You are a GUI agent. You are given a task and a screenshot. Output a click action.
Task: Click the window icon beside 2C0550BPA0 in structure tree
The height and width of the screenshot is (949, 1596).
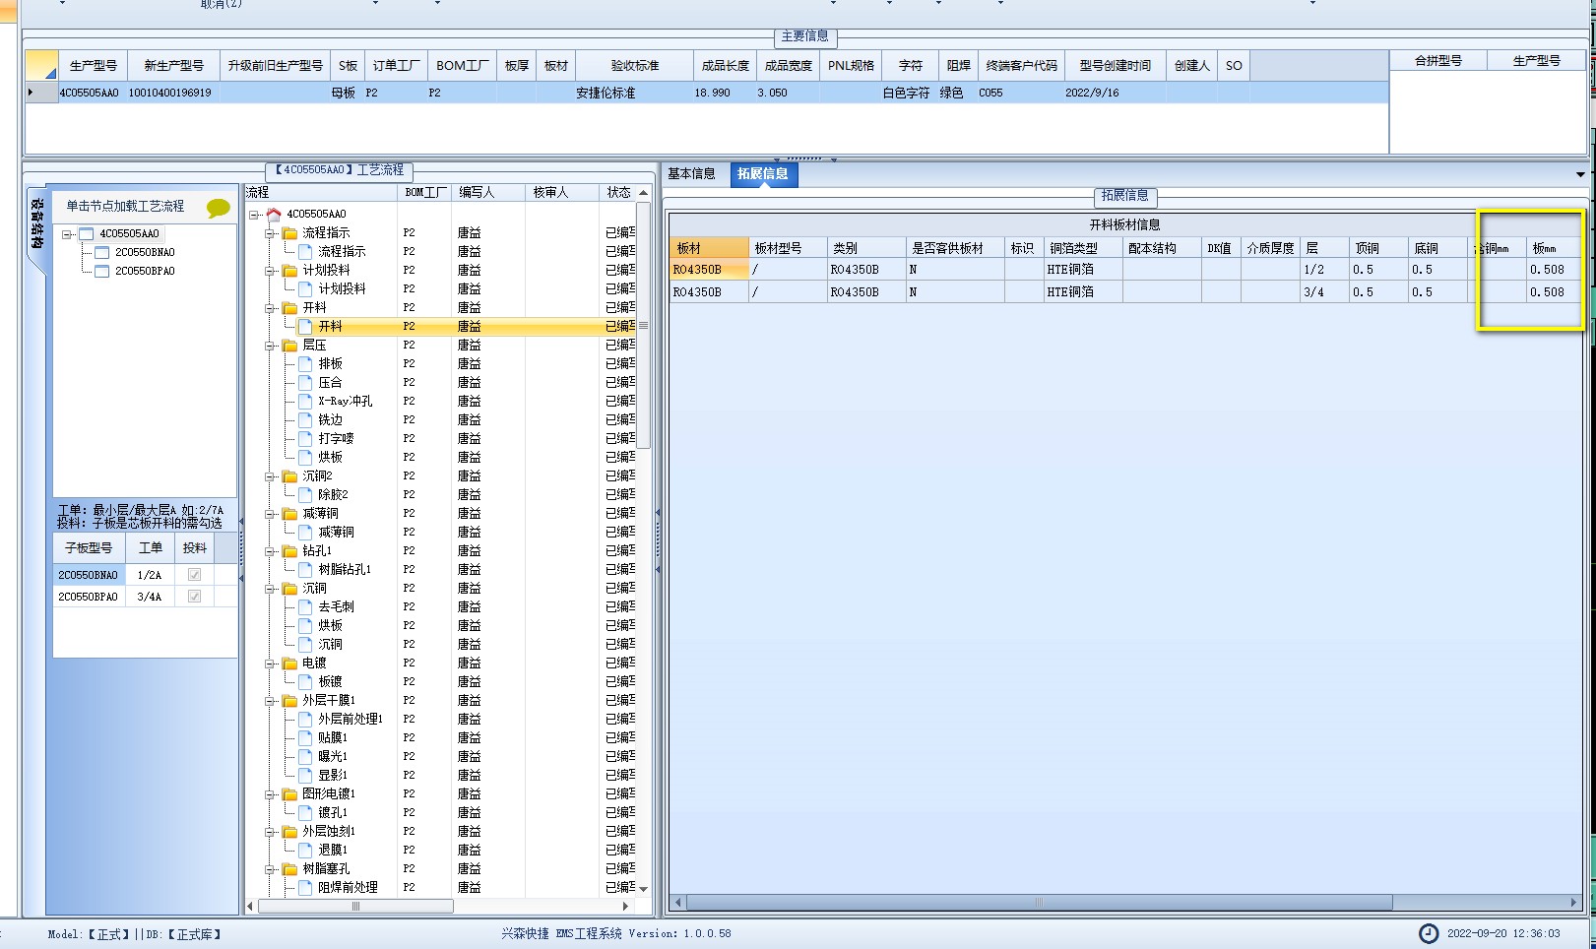coord(101,271)
